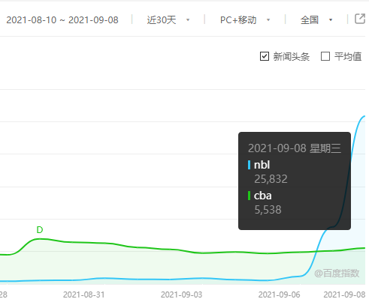369x302 pixels.
Task: Click the green cba color bar in tooltip
Action: [249, 196]
